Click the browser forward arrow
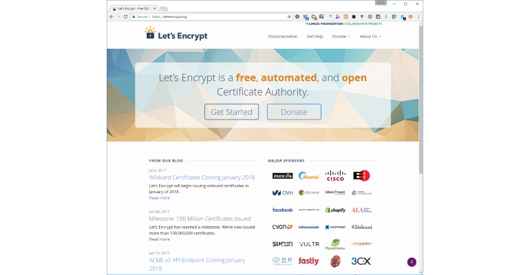This screenshot has width=530, height=275. click(118, 16)
